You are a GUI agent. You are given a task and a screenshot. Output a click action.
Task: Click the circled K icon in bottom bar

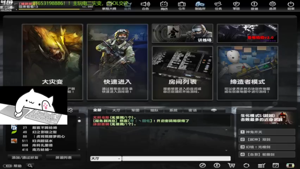click(217, 165)
